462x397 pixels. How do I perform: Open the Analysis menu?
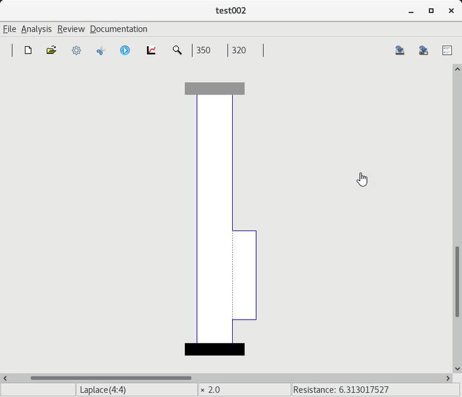36,29
